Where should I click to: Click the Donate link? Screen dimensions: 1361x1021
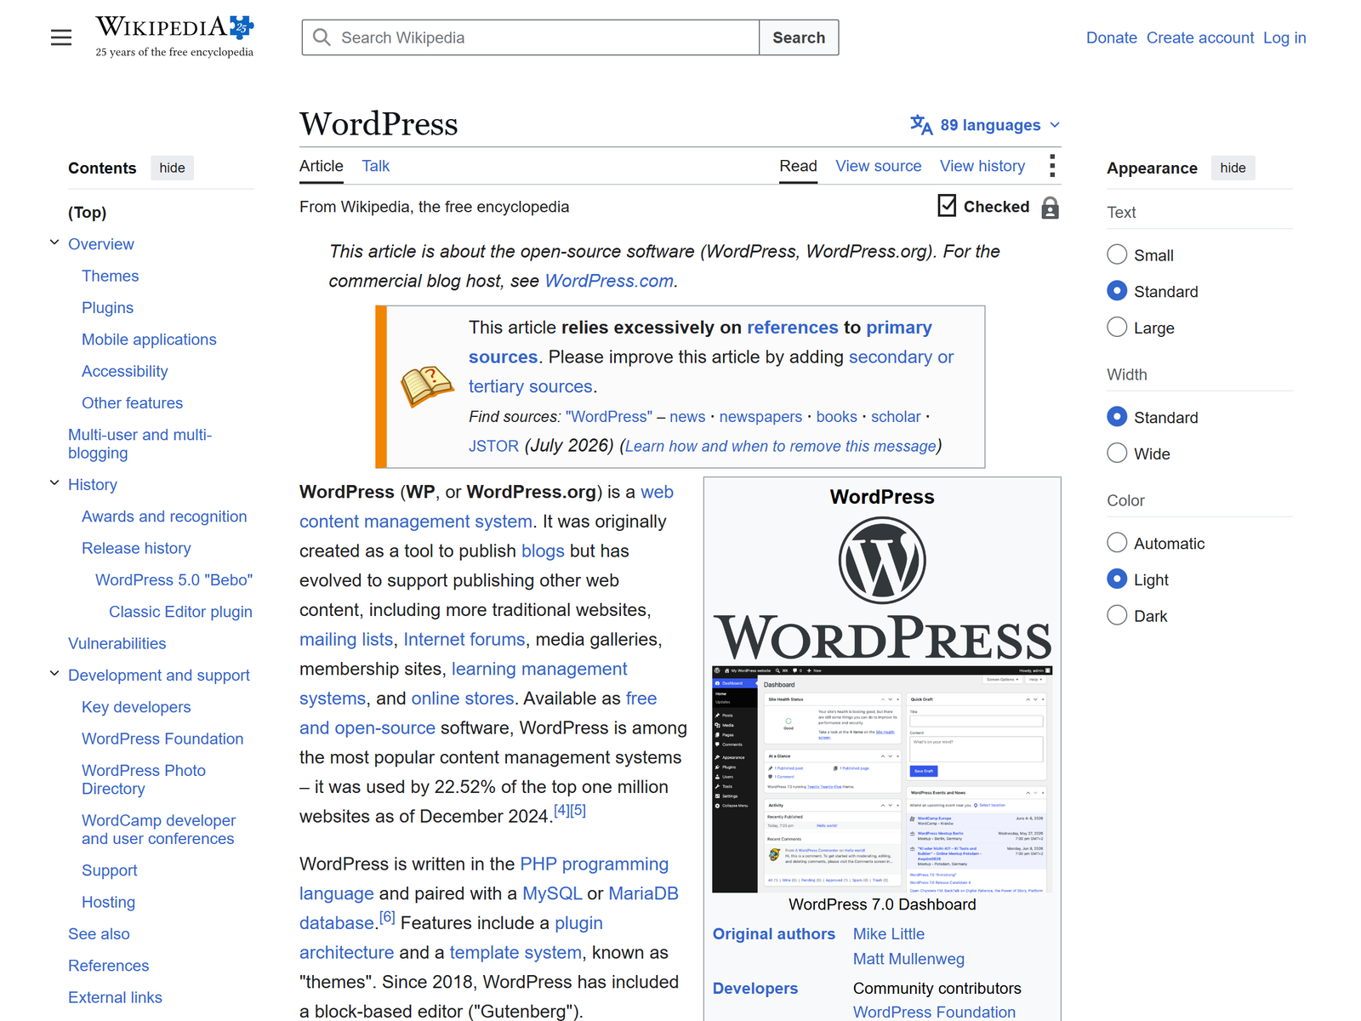pos(1112,37)
